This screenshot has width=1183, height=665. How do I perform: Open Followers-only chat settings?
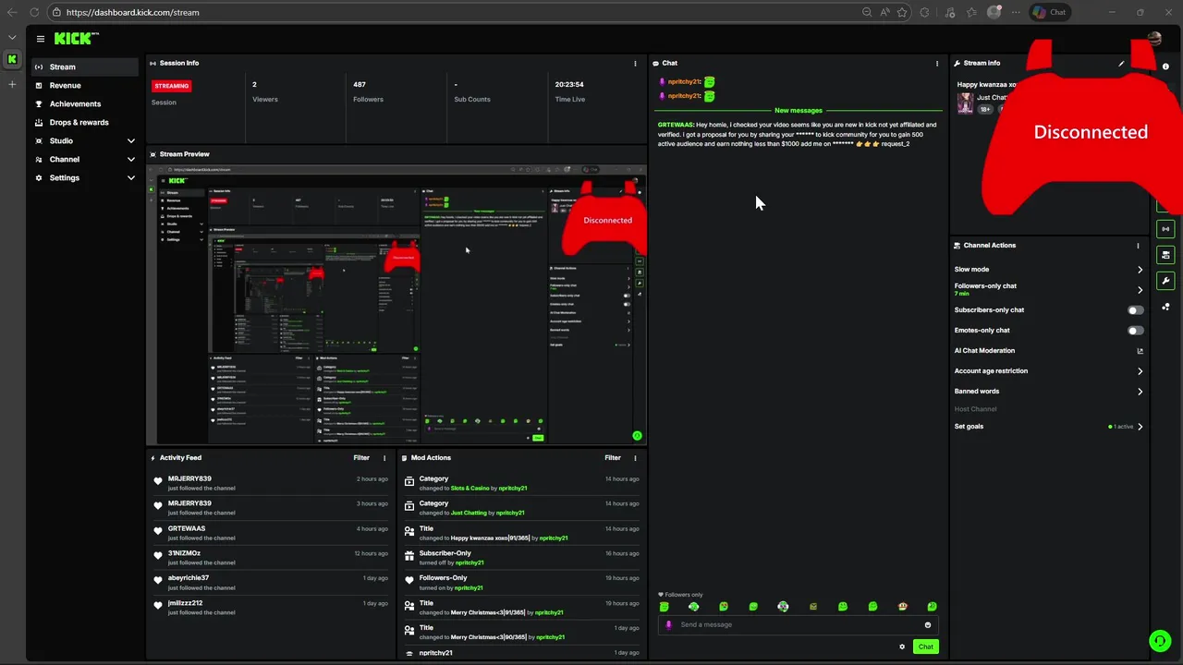point(1048,289)
